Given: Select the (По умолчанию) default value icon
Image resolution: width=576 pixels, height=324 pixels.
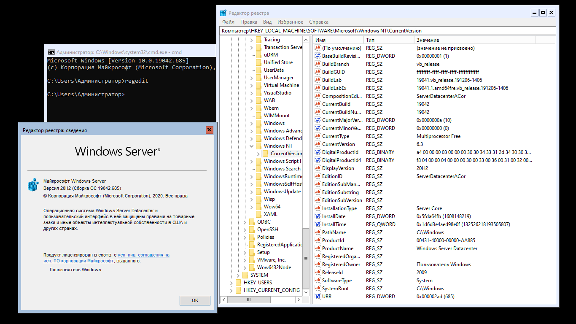Looking at the screenshot, I should tap(318, 48).
